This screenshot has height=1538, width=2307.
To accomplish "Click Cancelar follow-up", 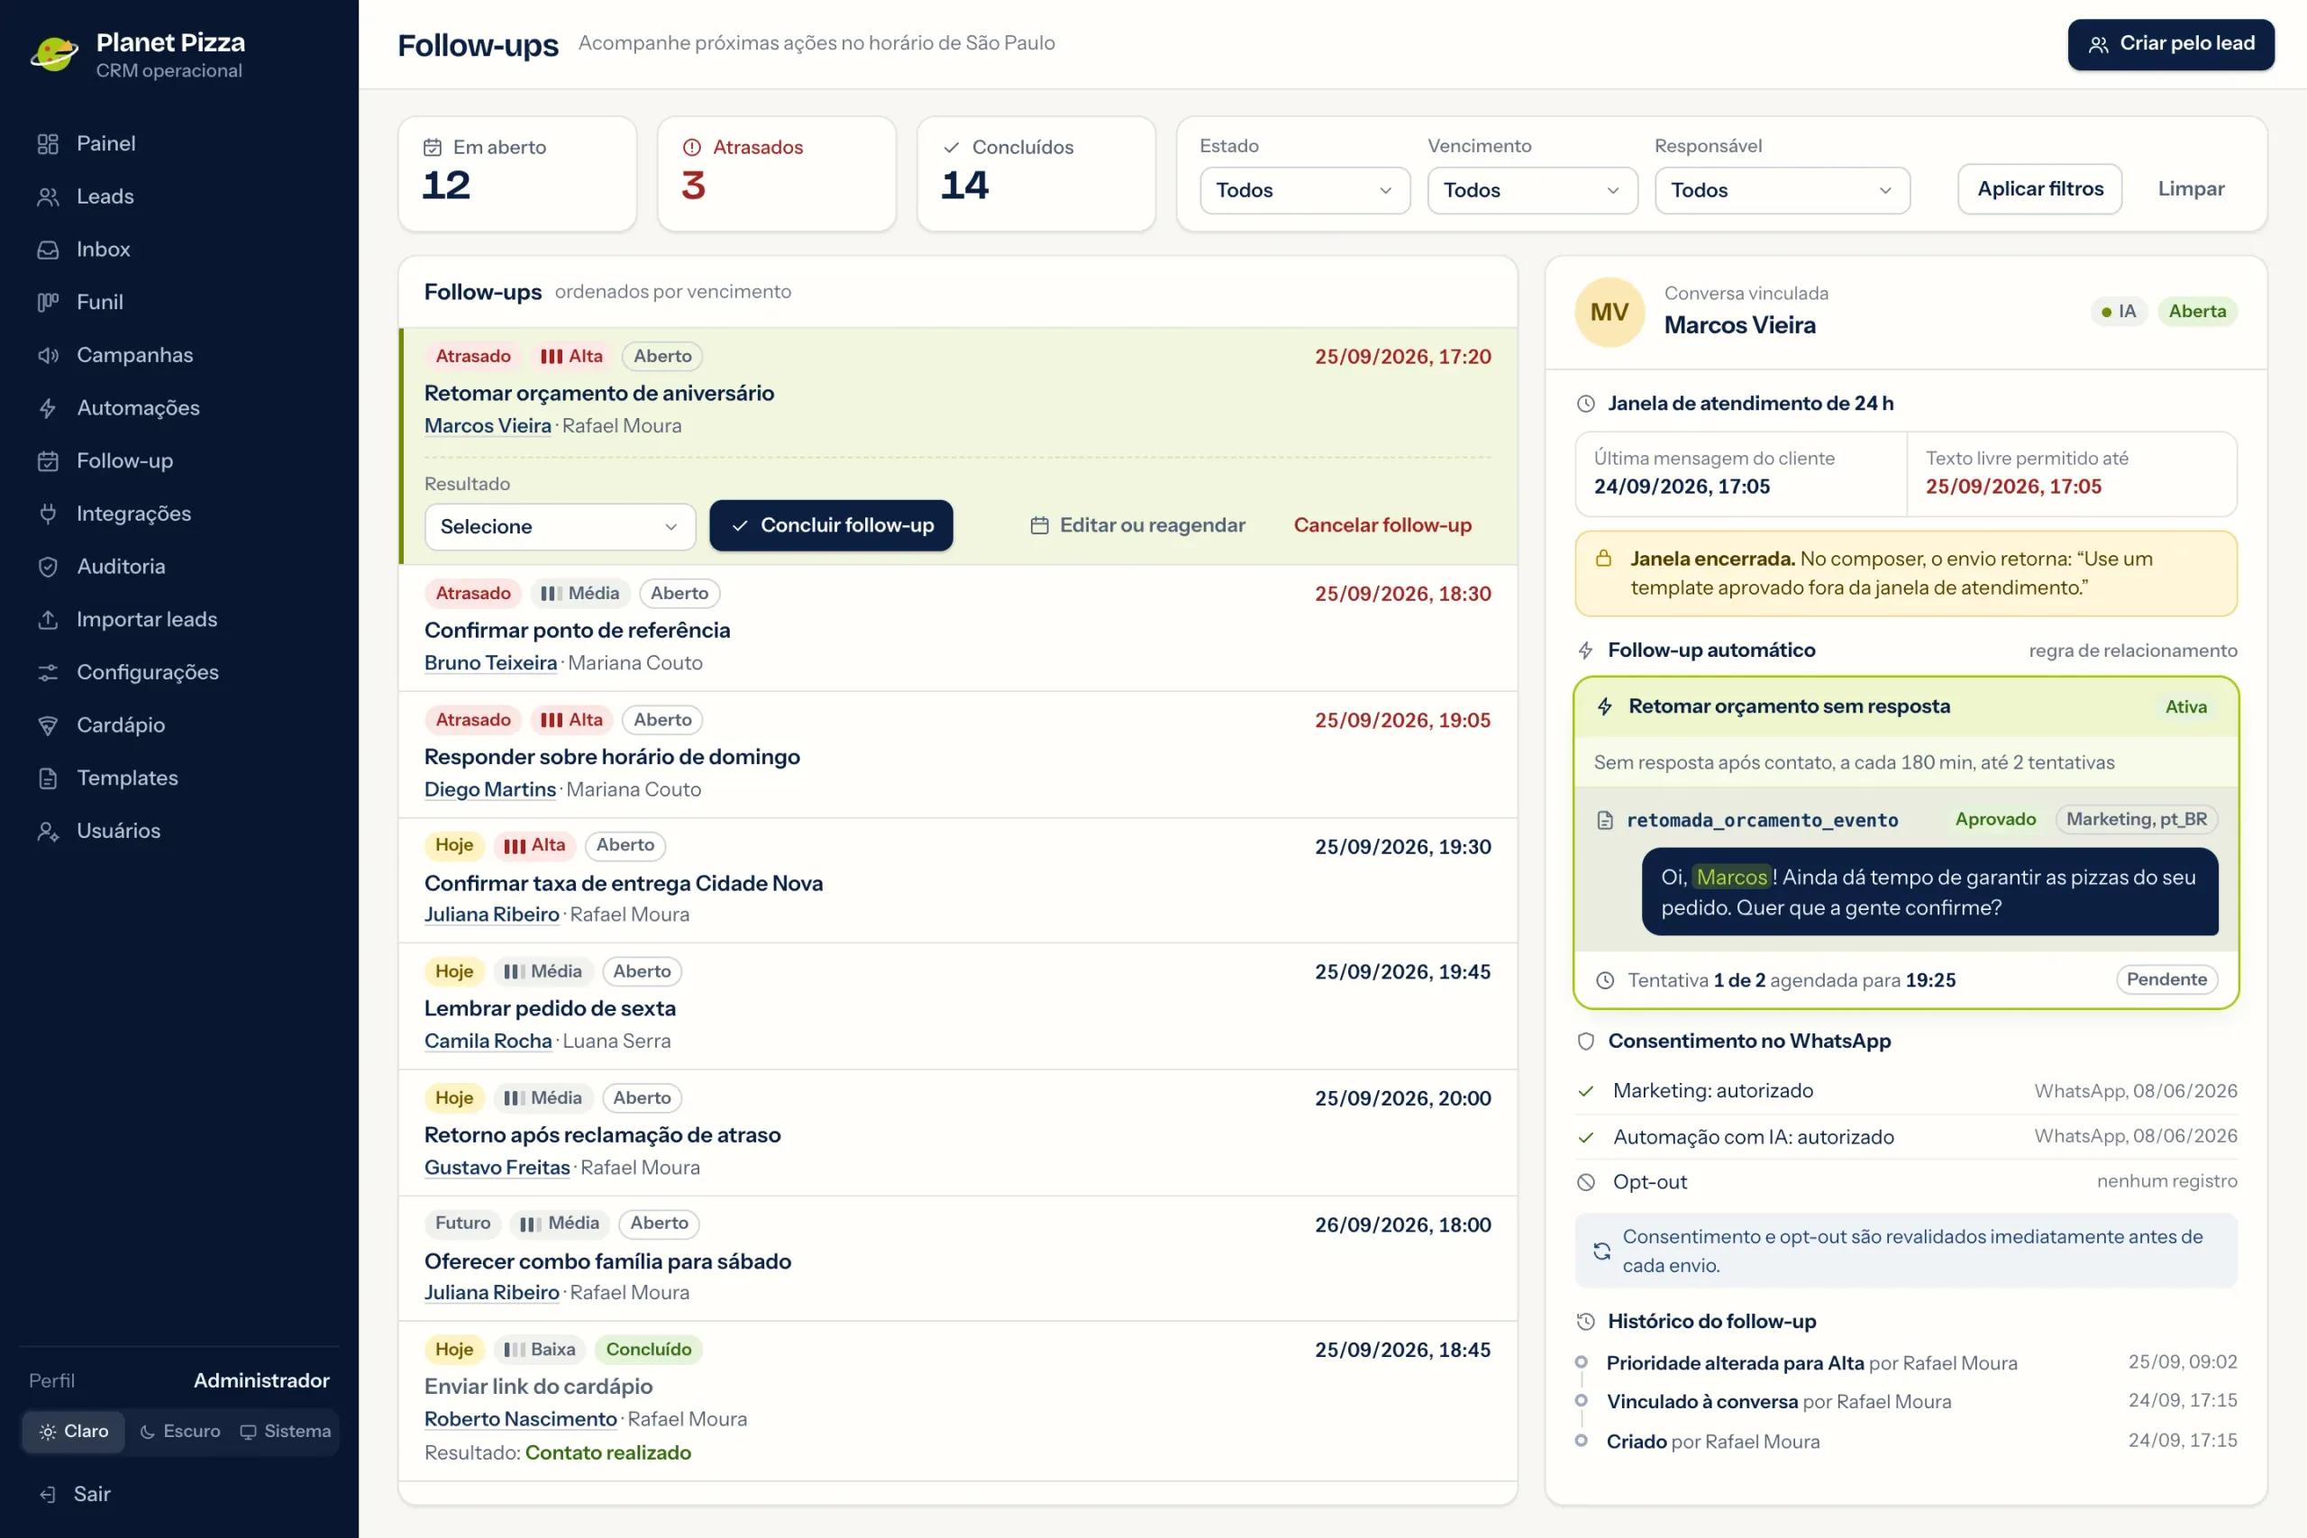I will 1382,526.
